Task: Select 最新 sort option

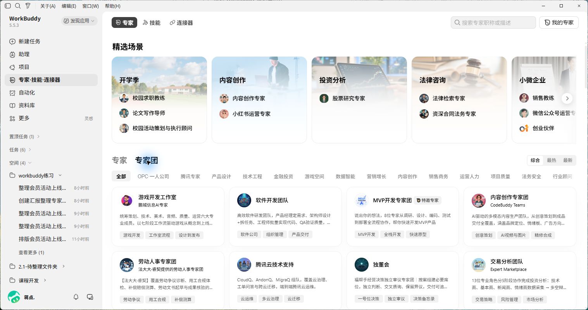Action: pos(568,160)
